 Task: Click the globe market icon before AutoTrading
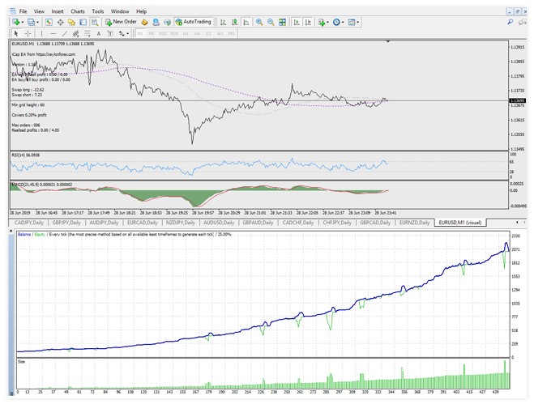167,22
